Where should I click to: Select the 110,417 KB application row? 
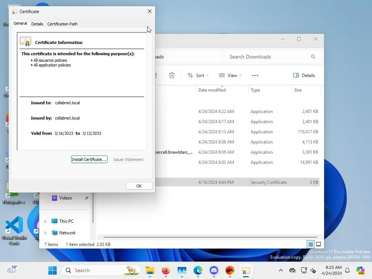pos(237,132)
